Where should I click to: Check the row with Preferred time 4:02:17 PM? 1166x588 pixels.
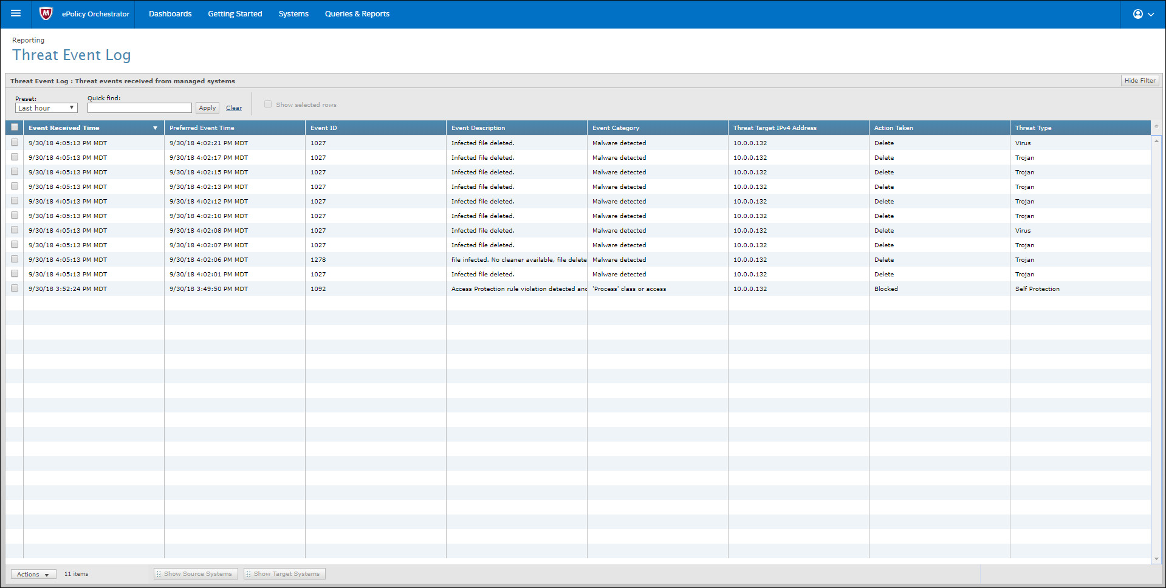click(x=15, y=157)
